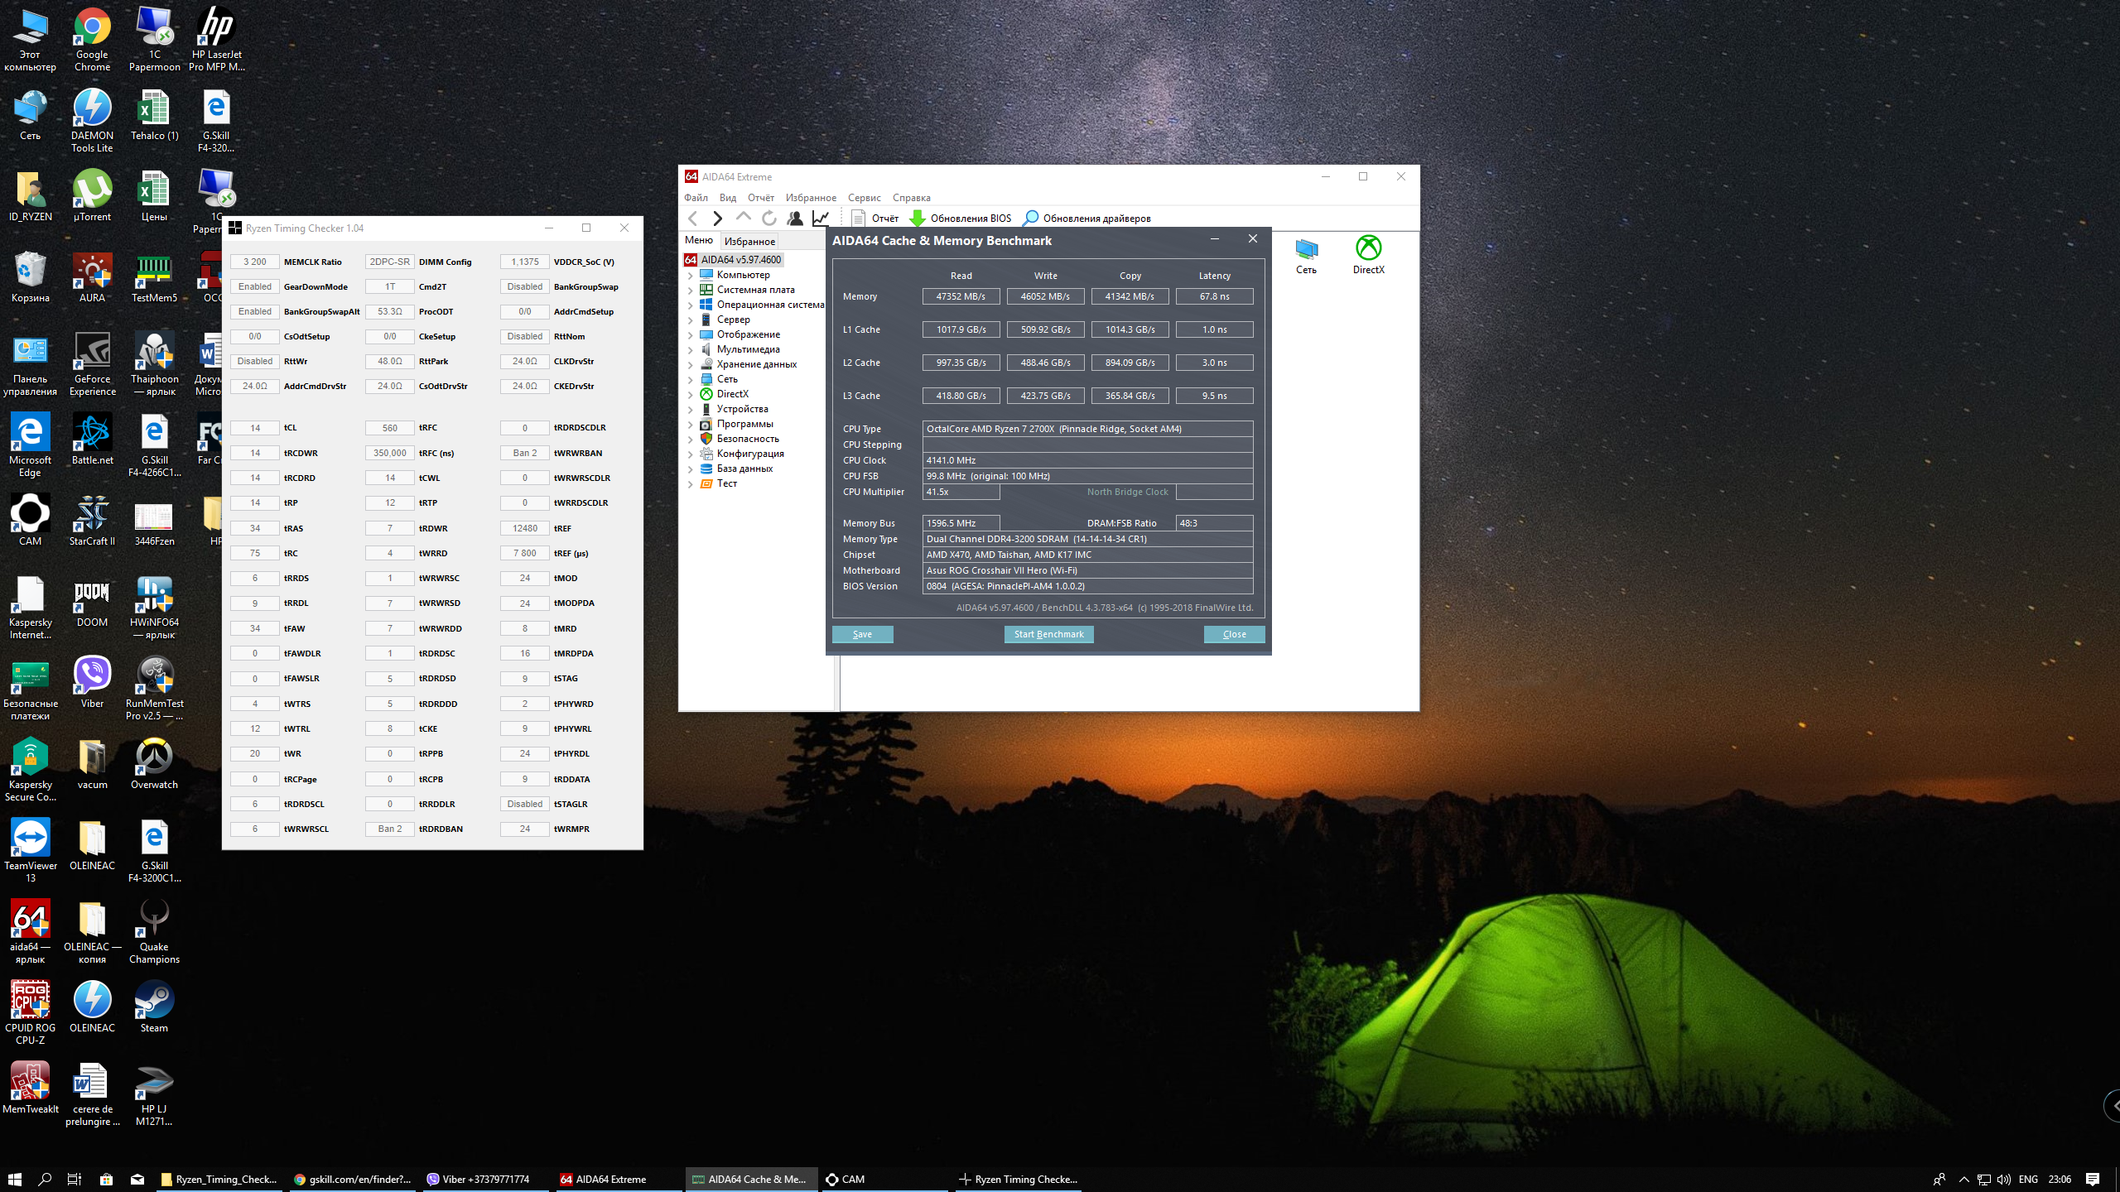Expand the Компьютер tree node
Viewport: 2120px width, 1192px height.
[690, 276]
